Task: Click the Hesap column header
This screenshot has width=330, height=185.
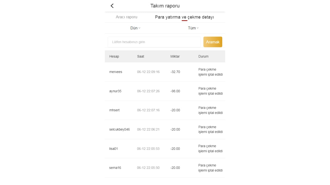Action: coord(114,56)
